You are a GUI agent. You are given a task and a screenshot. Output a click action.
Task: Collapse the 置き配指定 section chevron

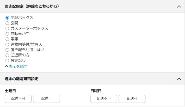coord(179,6)
